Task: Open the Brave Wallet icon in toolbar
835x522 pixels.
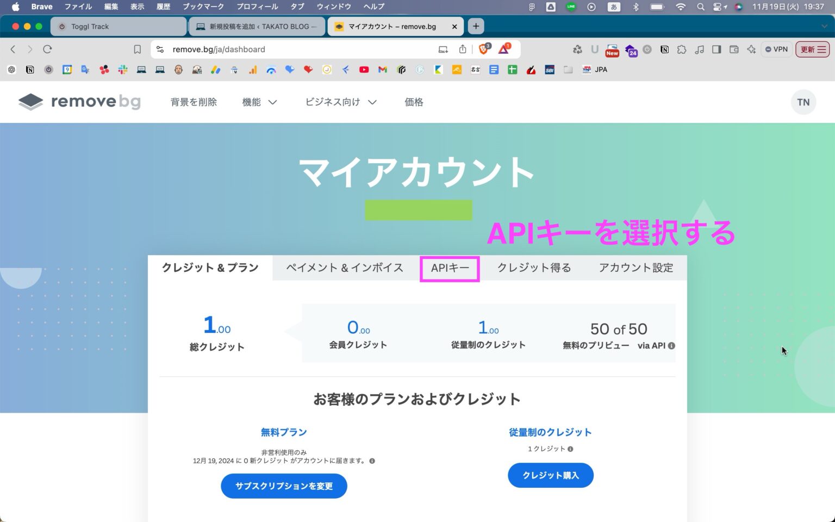Action: (734, 49)
